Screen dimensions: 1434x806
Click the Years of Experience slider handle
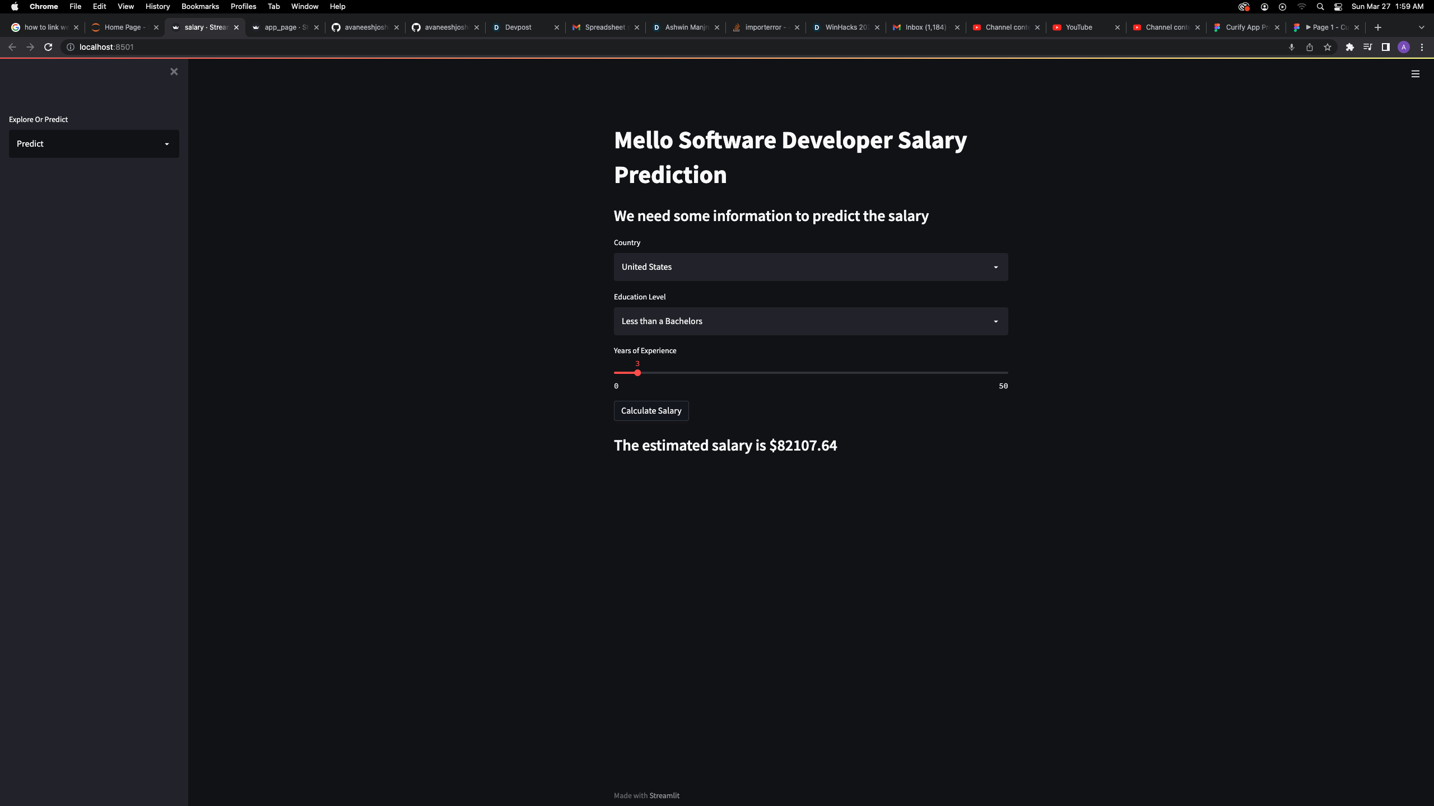coord(637,373)
